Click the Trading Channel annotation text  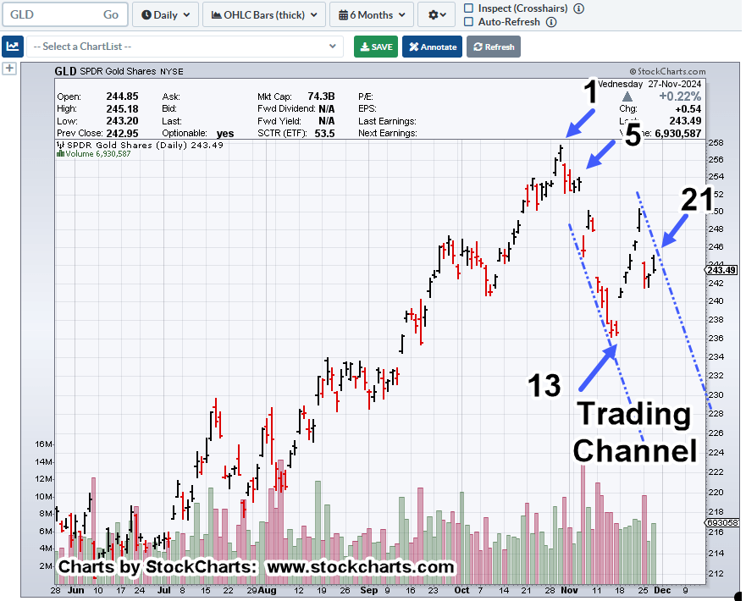pyautogui.click(x=635, y=433)
